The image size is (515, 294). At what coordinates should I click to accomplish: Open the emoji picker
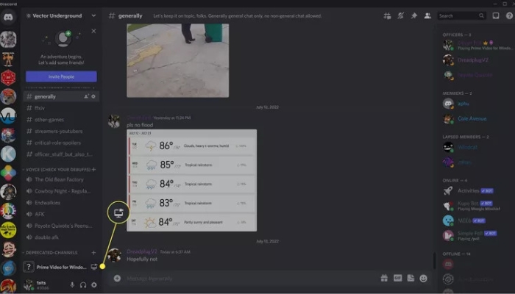[424, 279]
